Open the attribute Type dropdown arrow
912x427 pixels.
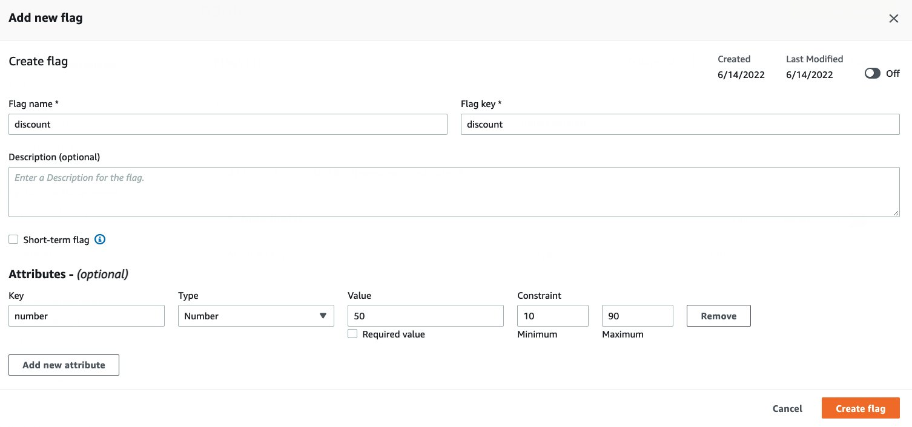(323, 316)
